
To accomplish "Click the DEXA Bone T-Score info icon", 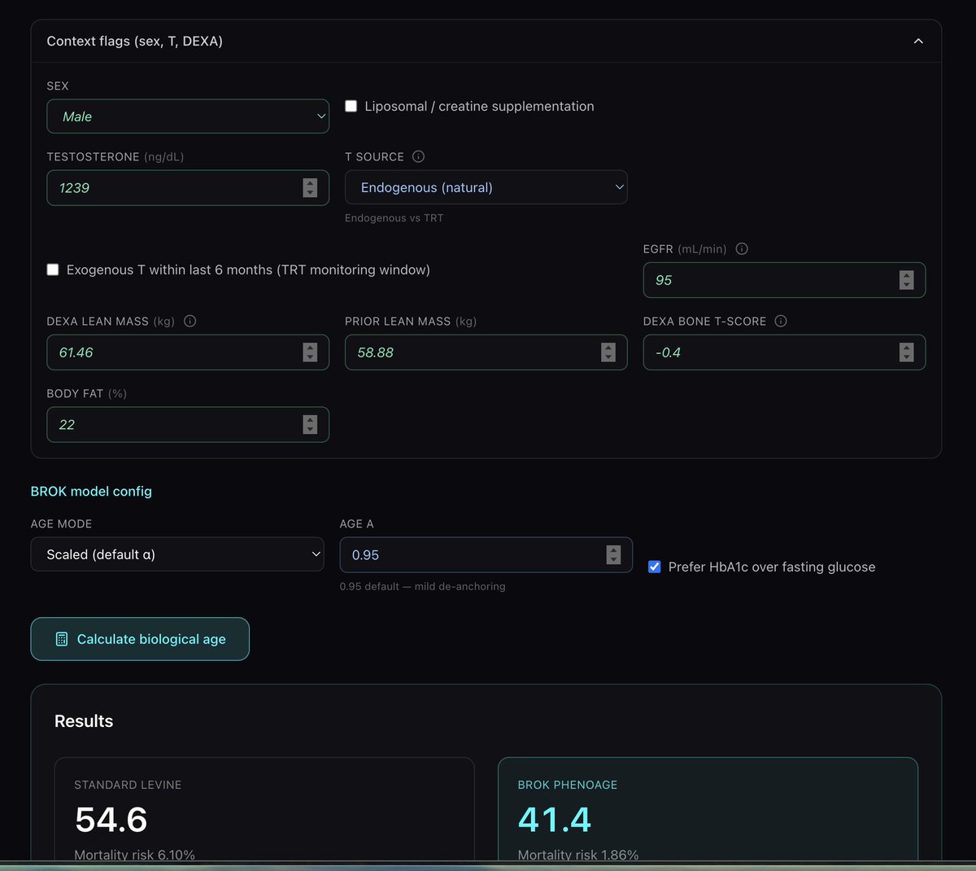I will tap(781, 321).
